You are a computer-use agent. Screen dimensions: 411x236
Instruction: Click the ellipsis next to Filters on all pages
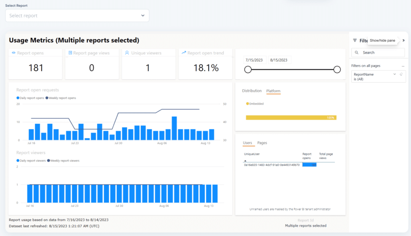click(x=404, y=65)
